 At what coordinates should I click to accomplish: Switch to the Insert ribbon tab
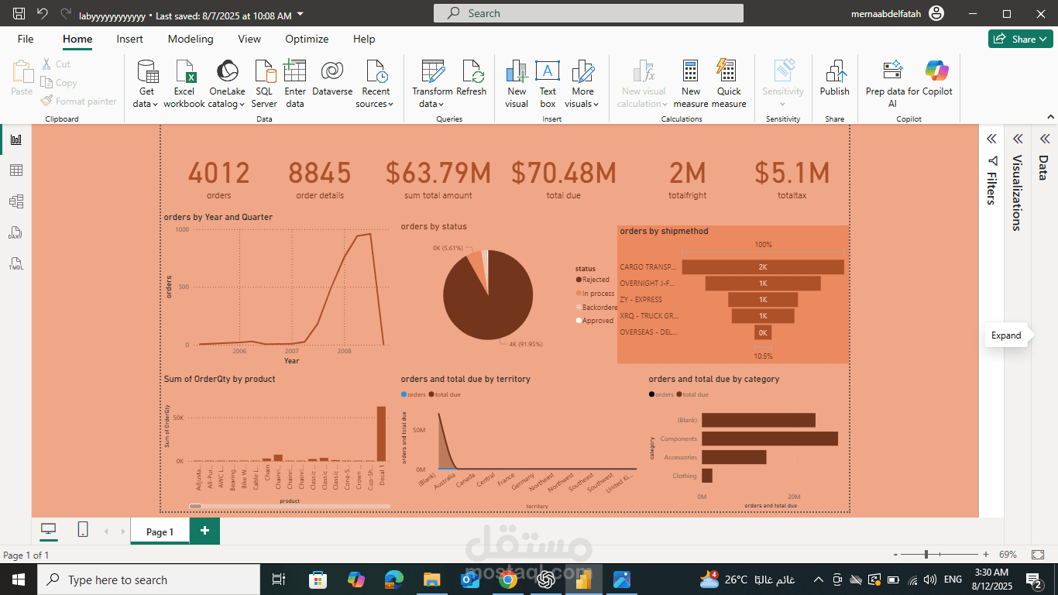[129, 39]
